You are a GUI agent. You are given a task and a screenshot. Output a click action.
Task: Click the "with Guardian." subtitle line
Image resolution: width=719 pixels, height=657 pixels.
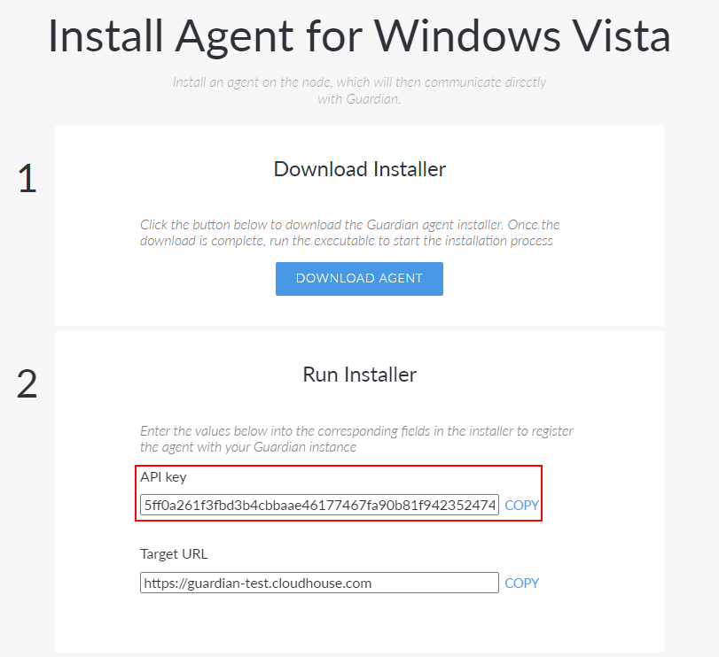click(359, 99)
